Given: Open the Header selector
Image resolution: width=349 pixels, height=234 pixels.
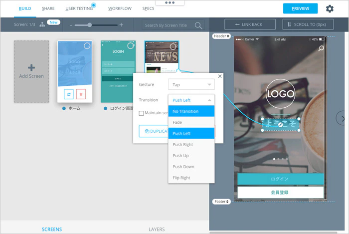Looking at the screenshot, I should tap(221, 36).
